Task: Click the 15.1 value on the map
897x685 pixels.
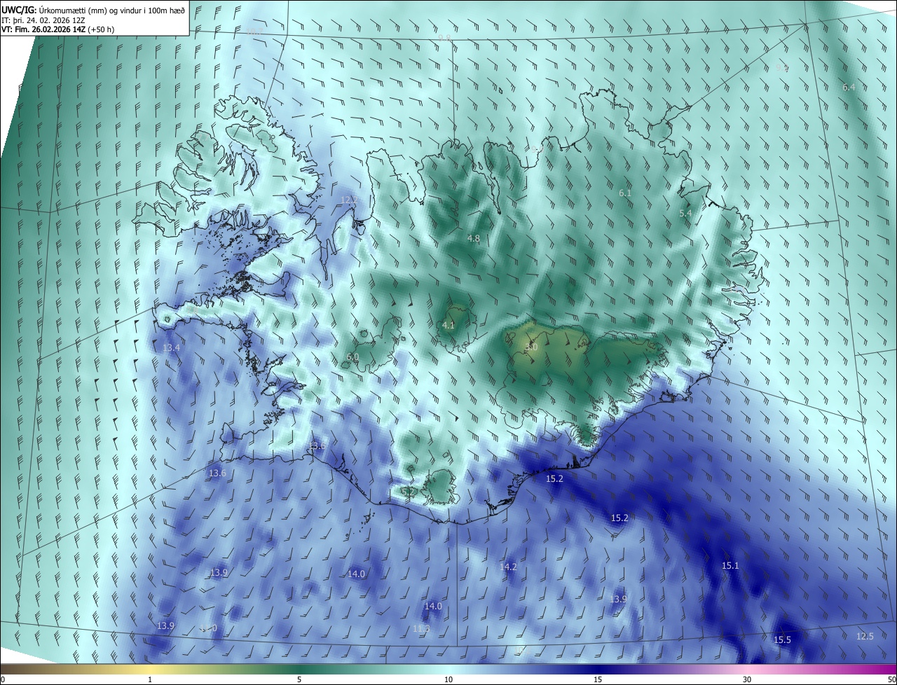Action: [730, 565]
